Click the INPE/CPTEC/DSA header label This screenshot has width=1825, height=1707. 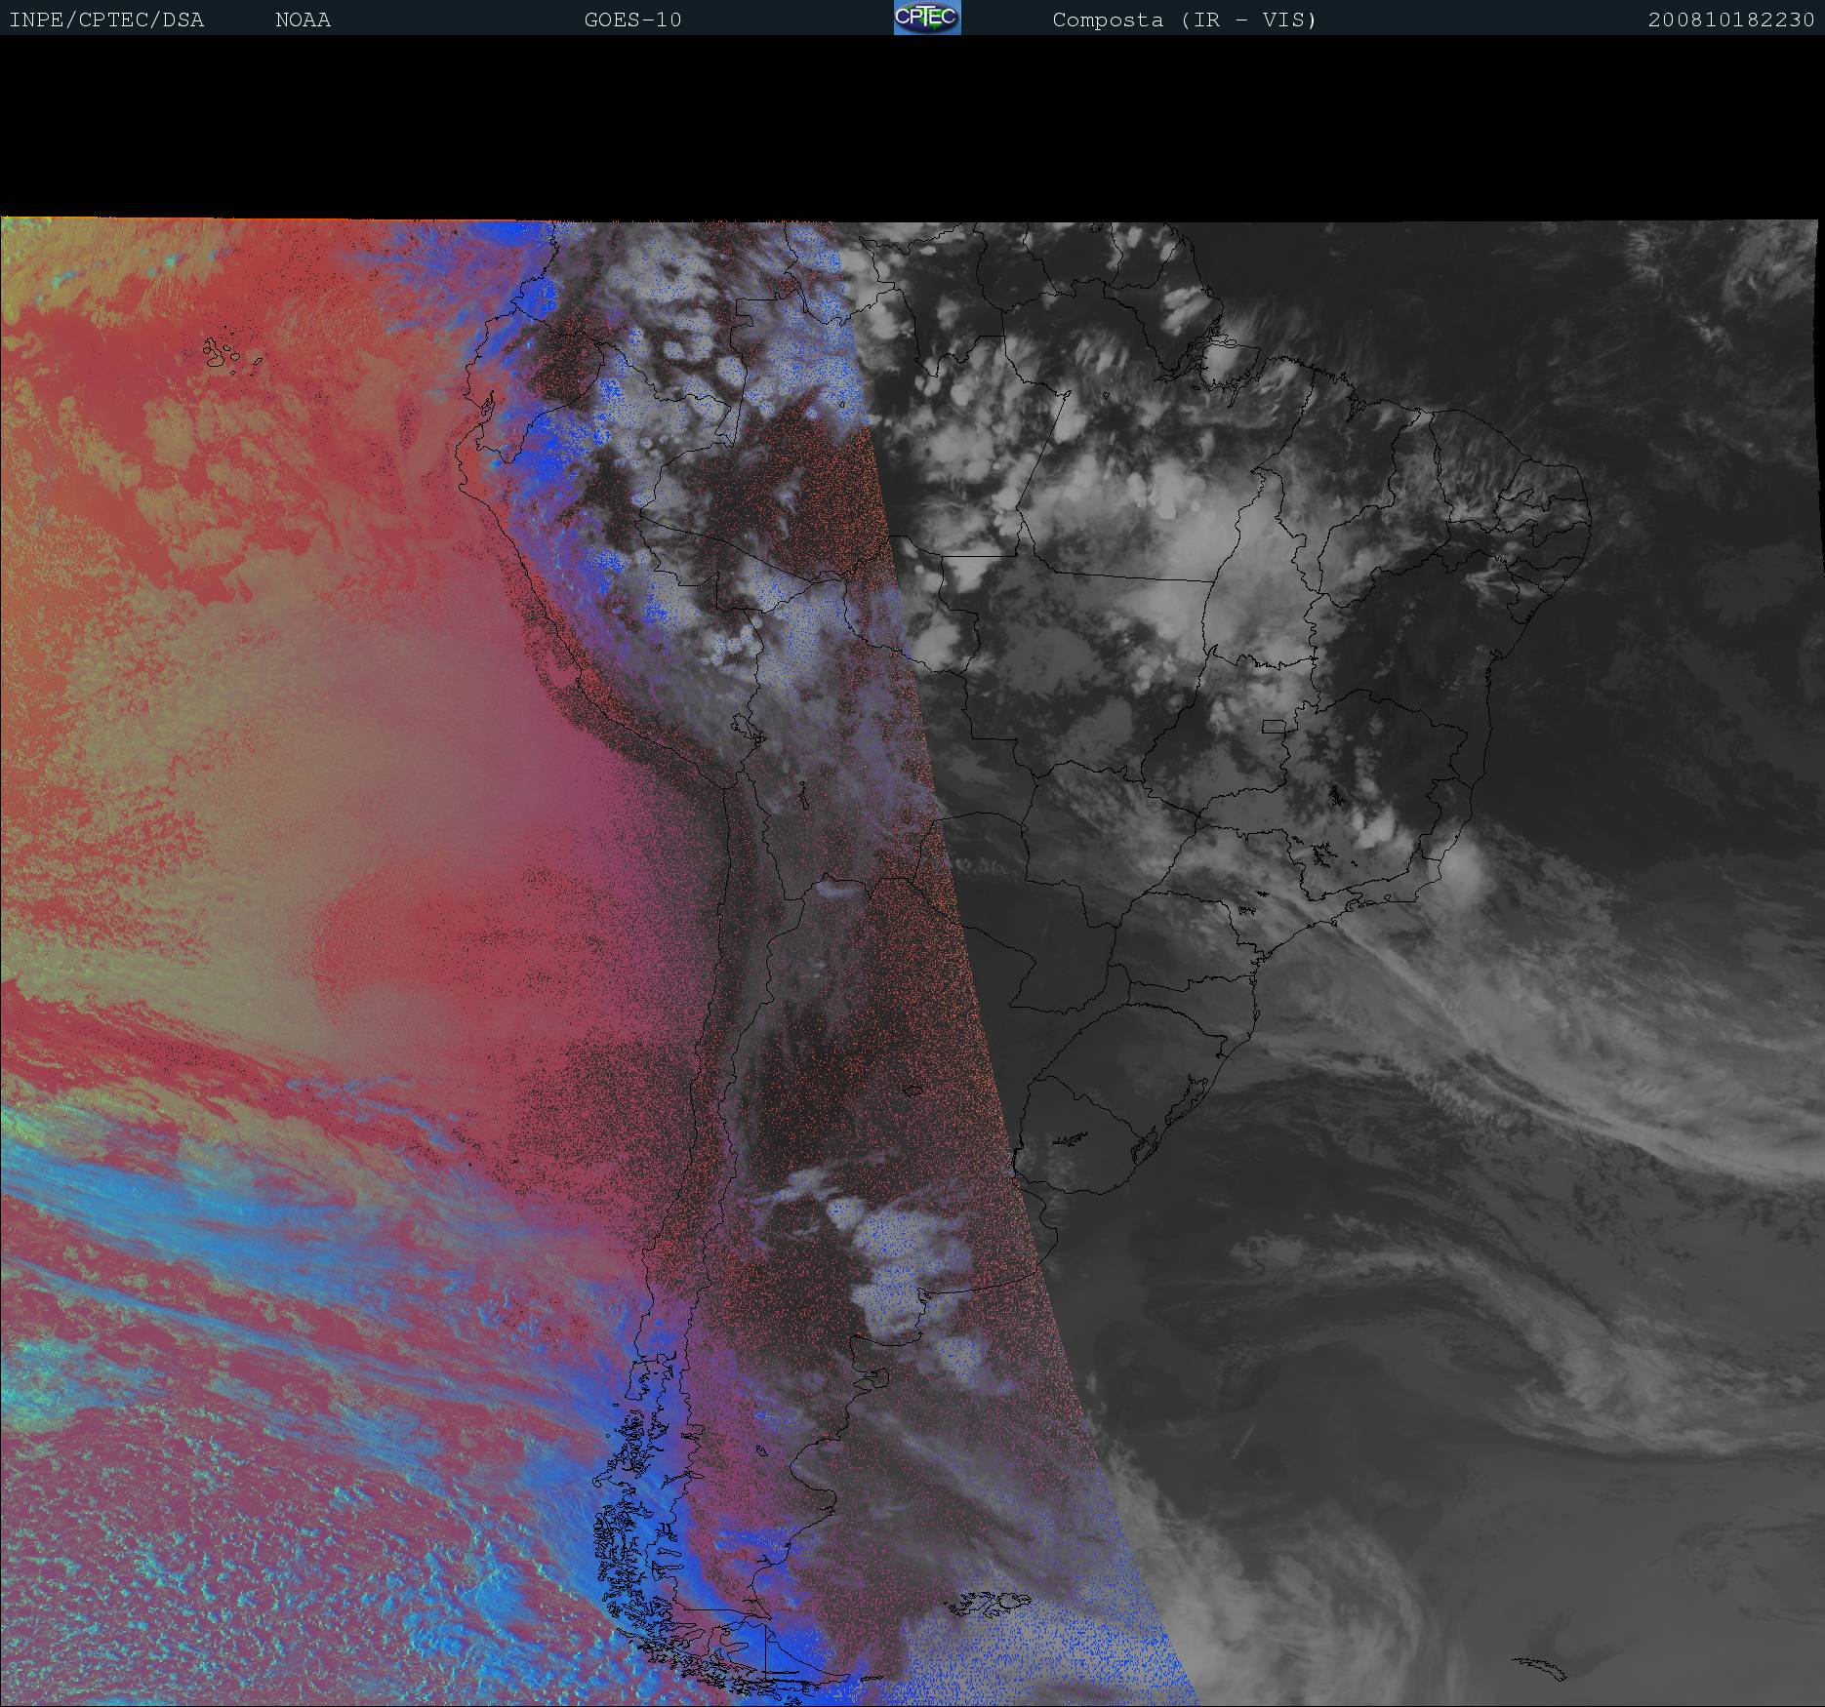point(106,20)
